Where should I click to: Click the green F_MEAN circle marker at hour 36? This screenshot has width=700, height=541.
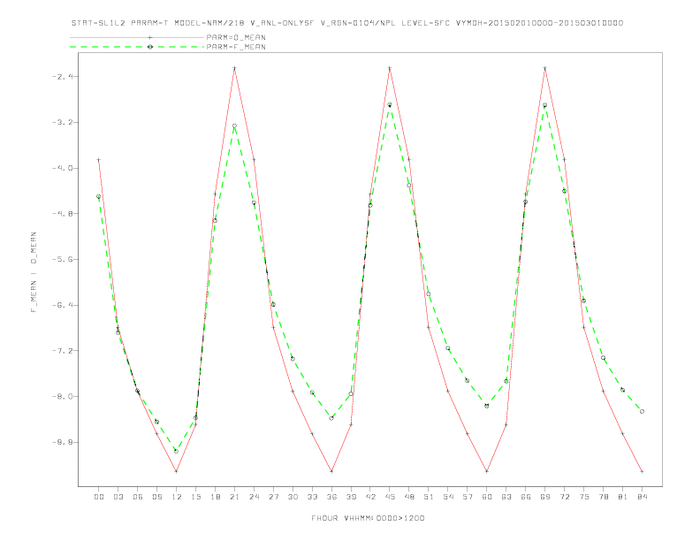tap(331, 418)
